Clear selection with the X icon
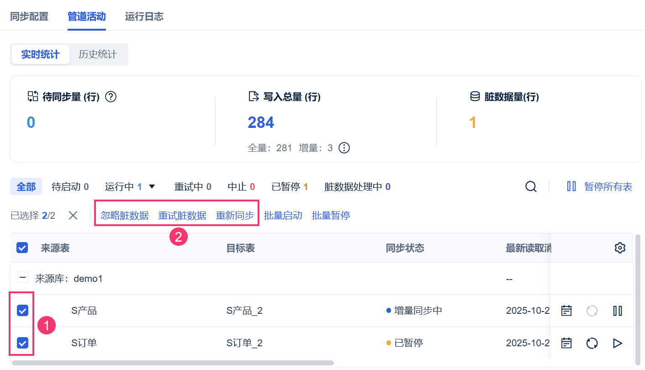The height and width of the screenshot is (370, 645). click(x=73, y=216)
